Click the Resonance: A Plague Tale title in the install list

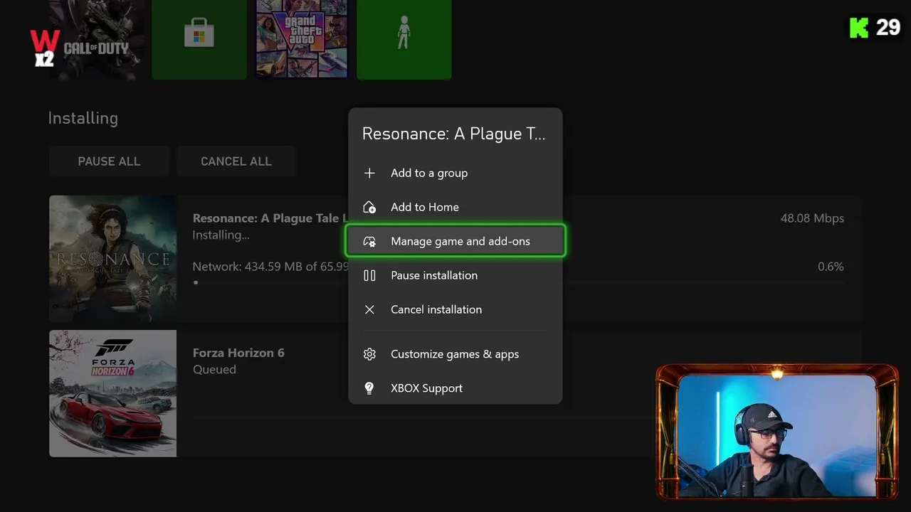(x=270, y=218)
